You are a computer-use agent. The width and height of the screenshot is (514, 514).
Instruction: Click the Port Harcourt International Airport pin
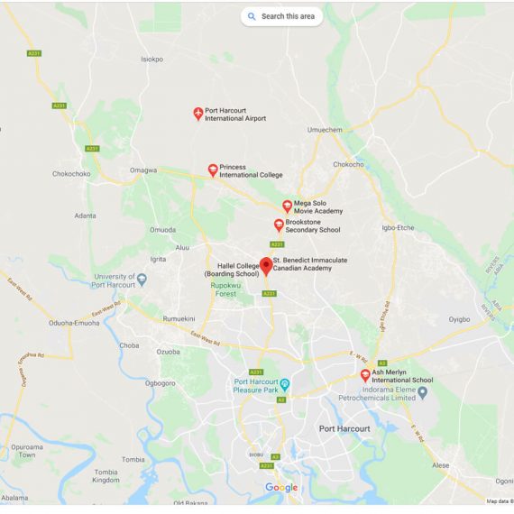point(198,114)
